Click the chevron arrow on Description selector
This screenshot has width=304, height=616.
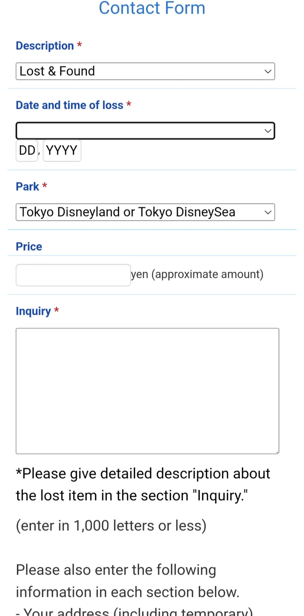(x=268, y=72)
